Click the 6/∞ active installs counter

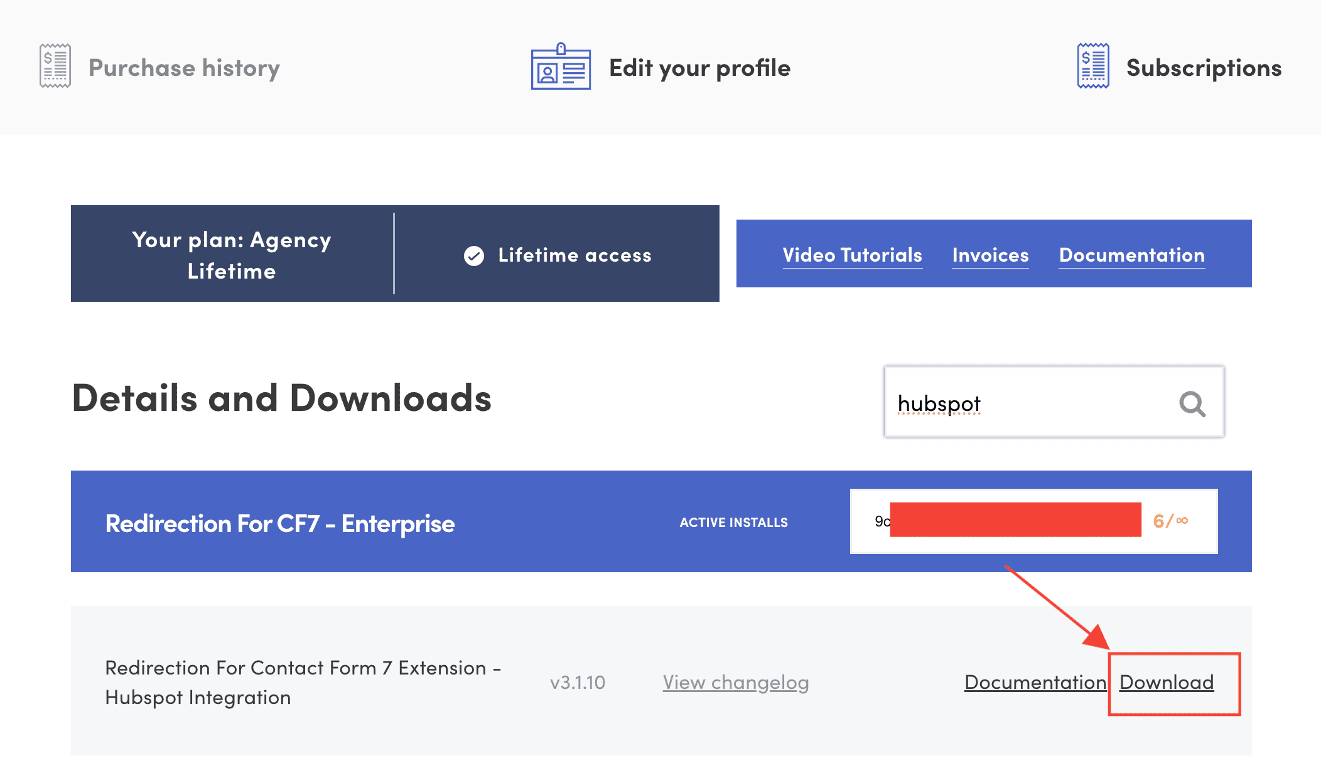click(1170, 521)
